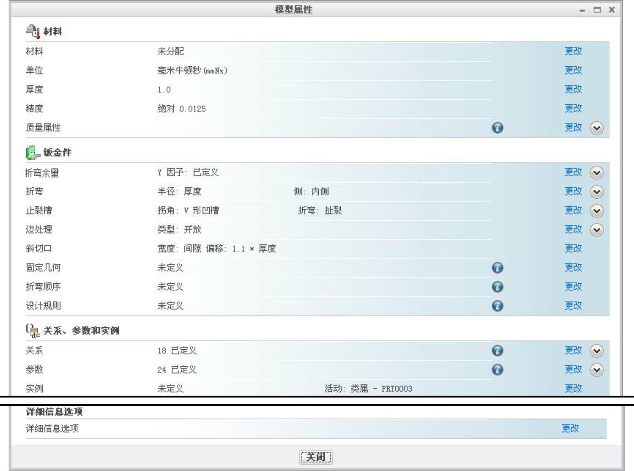Select the 18 已定义 relations value

coord(177,351)
